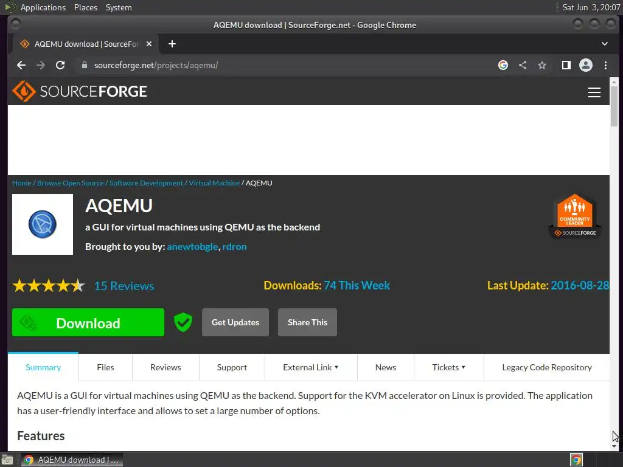Click show desktop icon in bottom panel
Image resolution: width=623 pixels, height=467 pixels.
[7, 460]
